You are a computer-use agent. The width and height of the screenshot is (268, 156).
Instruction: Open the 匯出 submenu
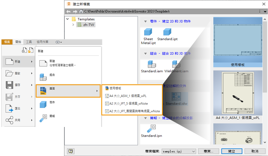pyautogui.click(x=19, y=108)
